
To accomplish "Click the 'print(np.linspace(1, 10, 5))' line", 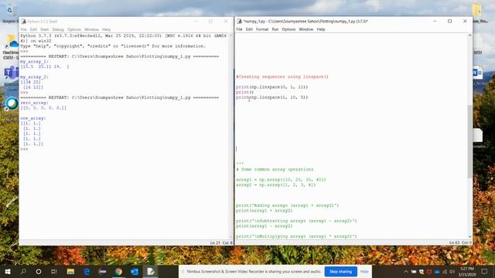I will click(x=271, y=97).
